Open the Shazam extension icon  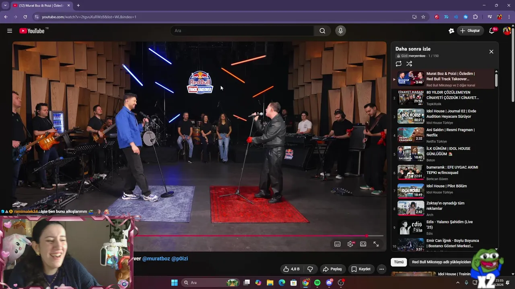[466, 17]
